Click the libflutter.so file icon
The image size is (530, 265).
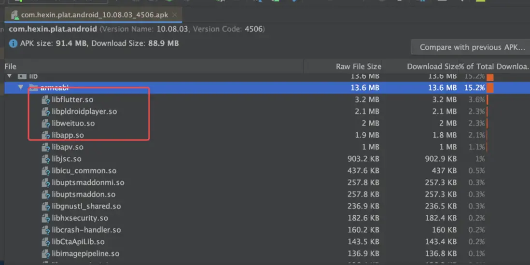(46, 100)
